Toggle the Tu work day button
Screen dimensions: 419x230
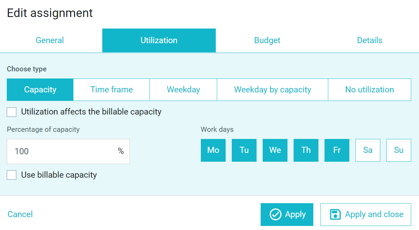point(244,150)
